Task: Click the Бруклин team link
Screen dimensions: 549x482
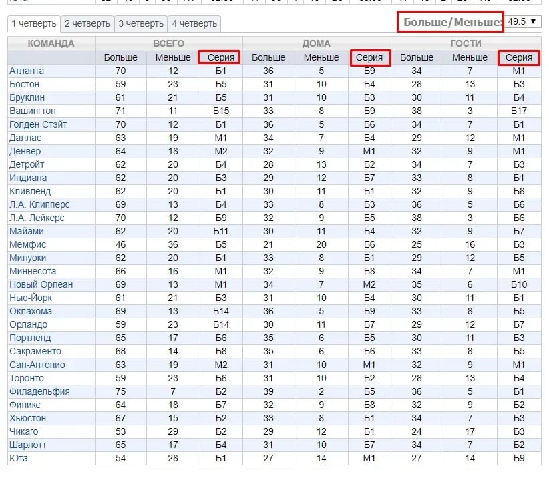Action: click(27, 97)
